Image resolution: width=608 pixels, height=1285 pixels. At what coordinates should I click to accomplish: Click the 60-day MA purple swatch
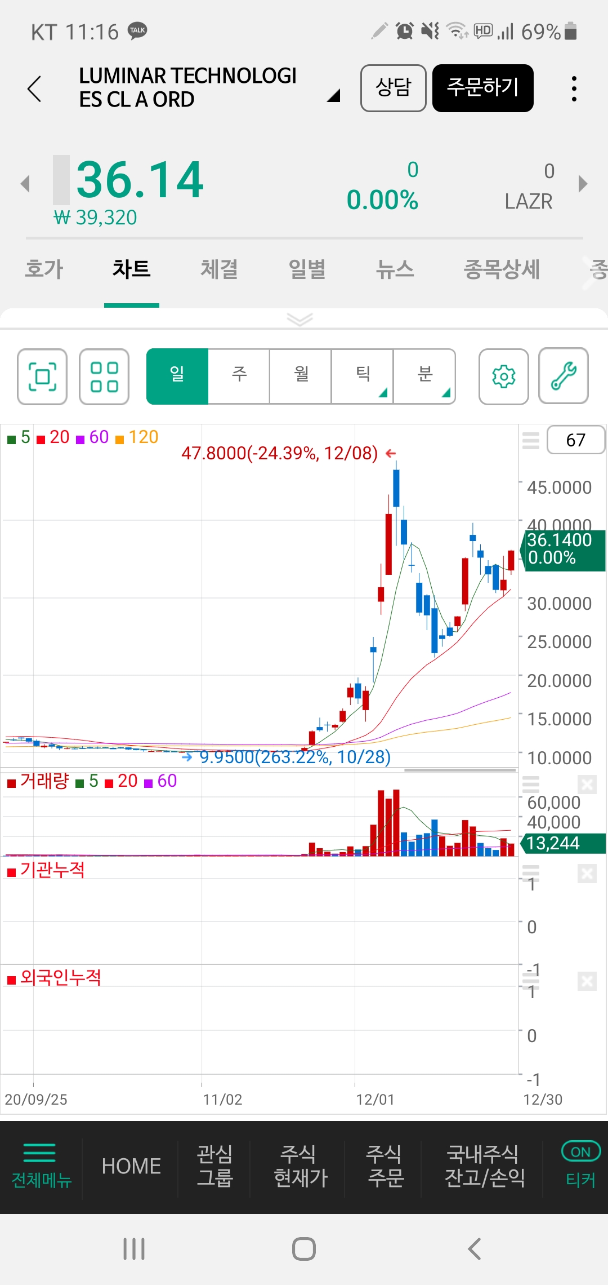(80, 440)
